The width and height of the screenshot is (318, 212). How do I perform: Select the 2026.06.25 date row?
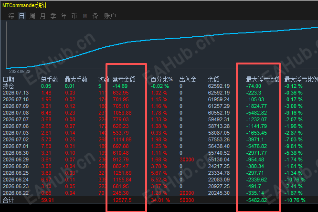click(x=159, y=173)
